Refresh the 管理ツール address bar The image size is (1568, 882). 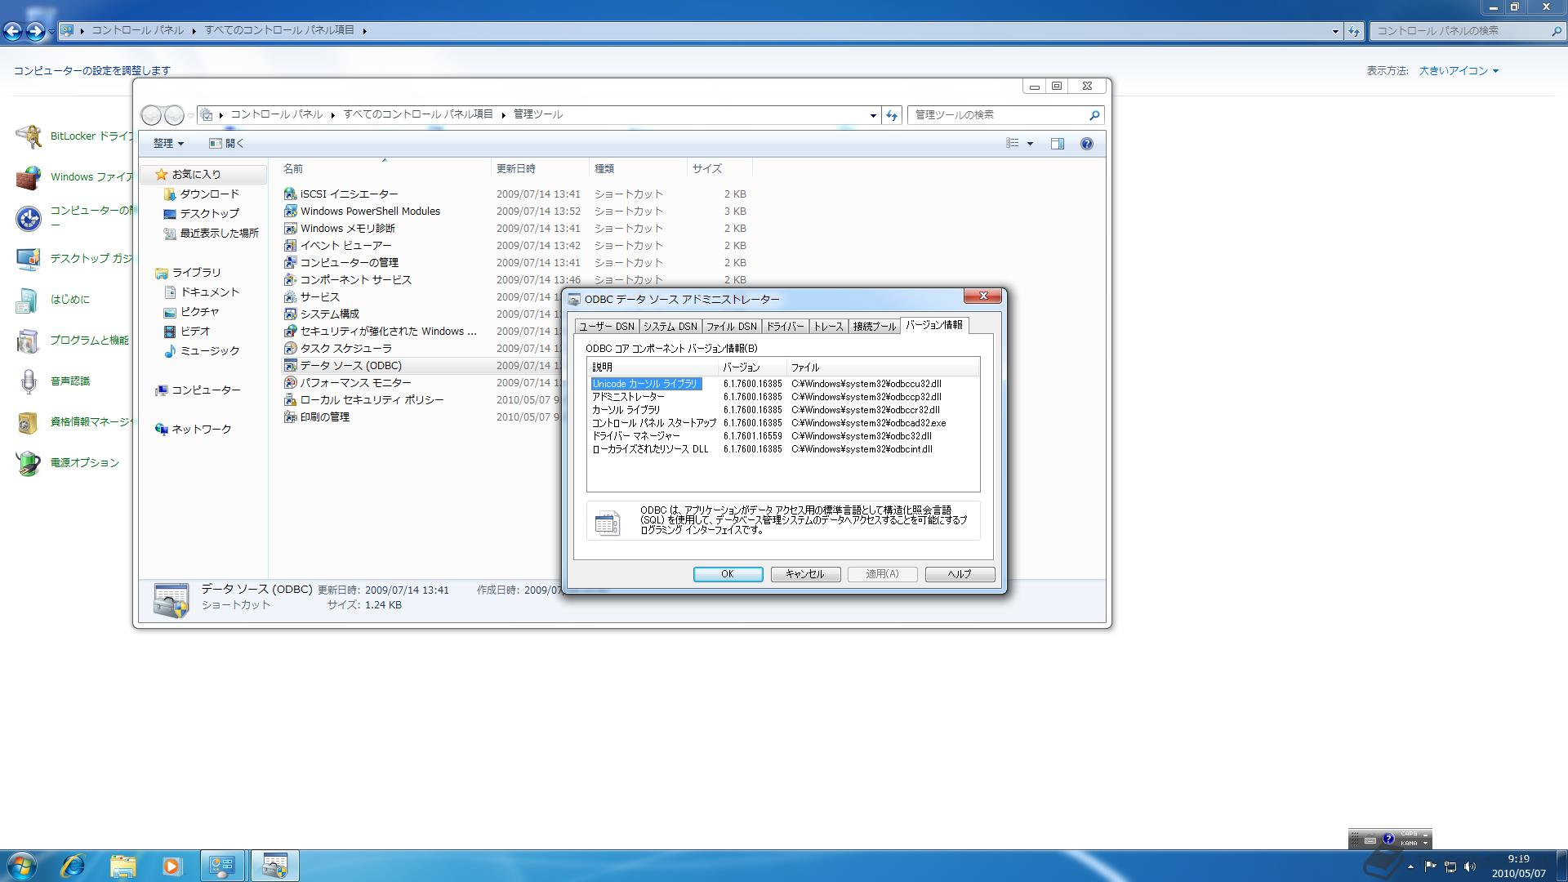892,115
